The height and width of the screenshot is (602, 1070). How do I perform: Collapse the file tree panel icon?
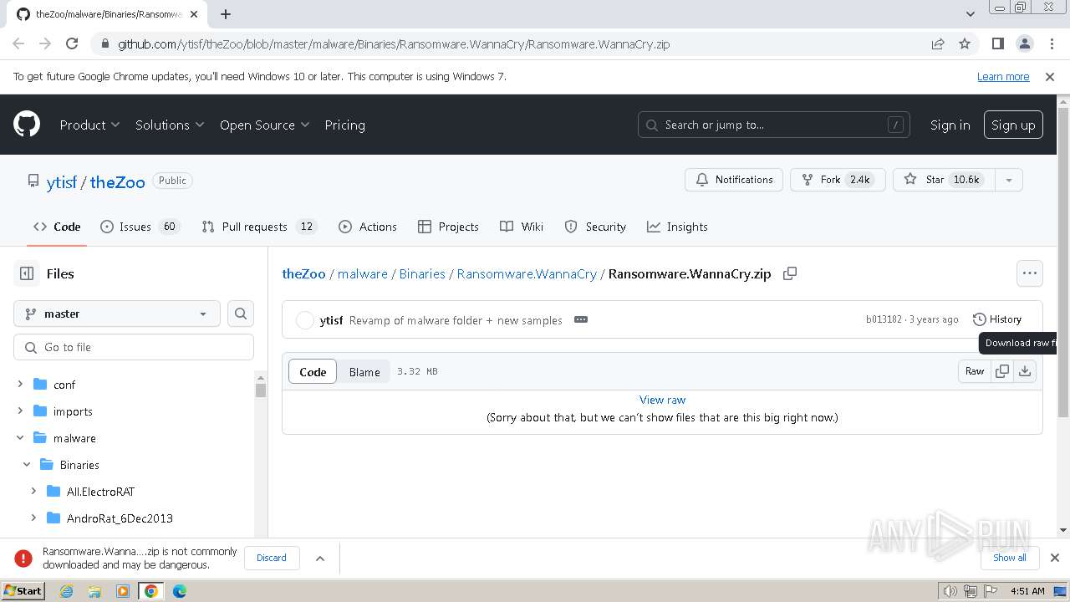(27, 273)
